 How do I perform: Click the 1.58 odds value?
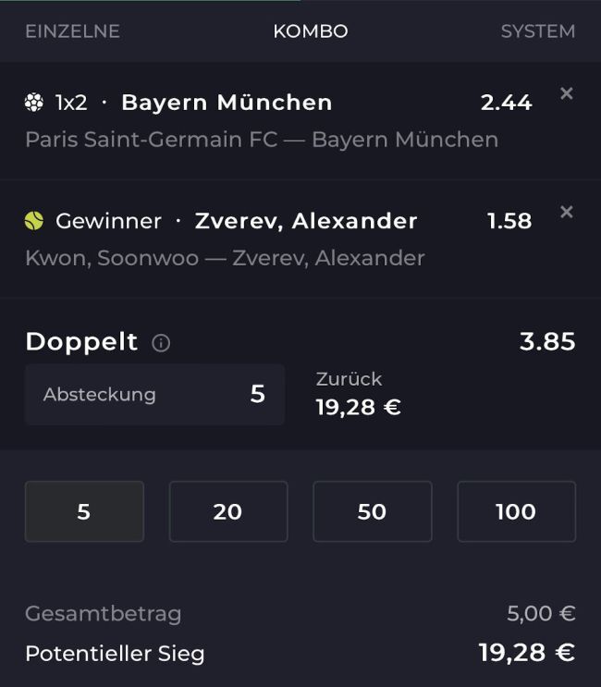[x=509, y=221]
